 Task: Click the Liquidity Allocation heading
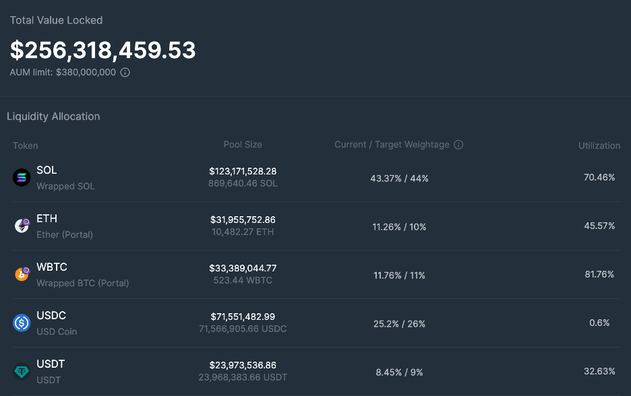[53, 117]
